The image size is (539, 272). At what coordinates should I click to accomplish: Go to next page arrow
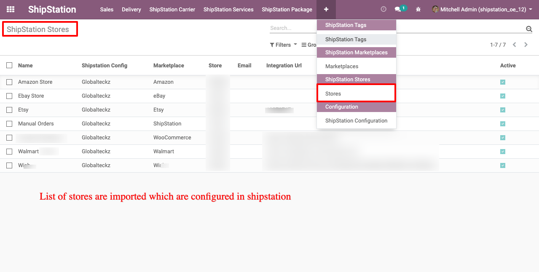click(526, 45)
